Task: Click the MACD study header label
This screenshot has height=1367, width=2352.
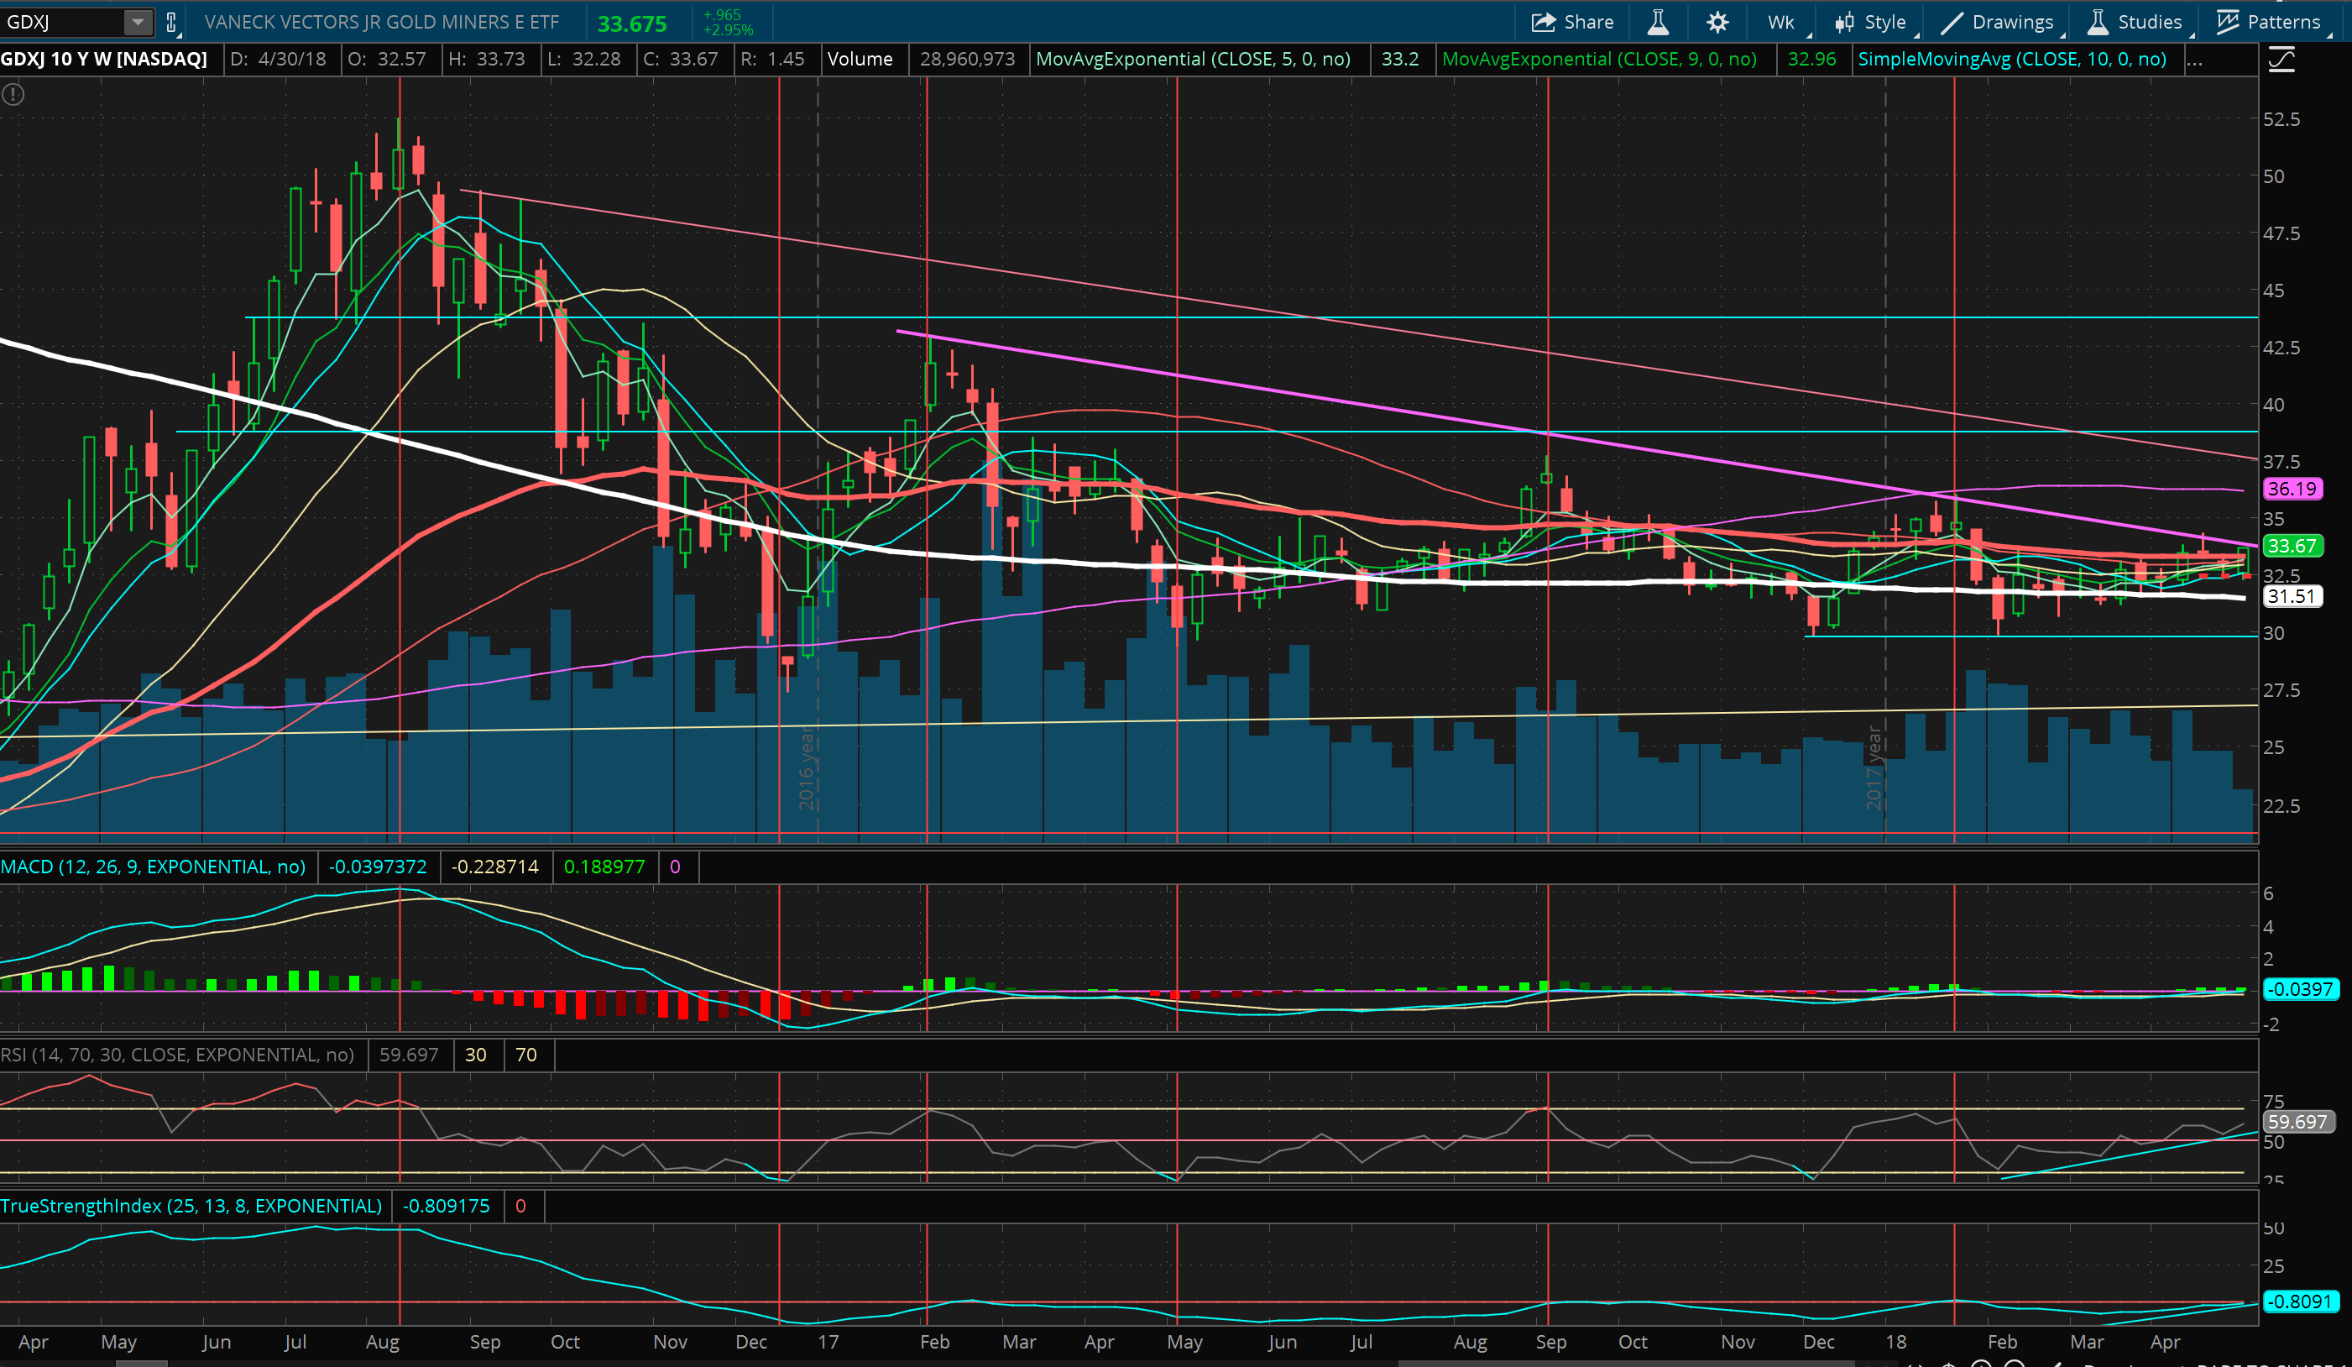Action: point(154,867)
